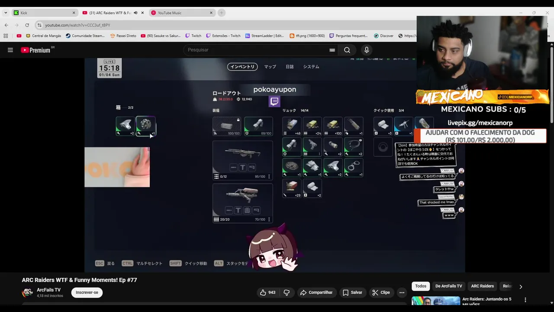Open Comunidade Steam bookmark
The image size is (554, 312).
pyautogui.click(x=85, y=36)
